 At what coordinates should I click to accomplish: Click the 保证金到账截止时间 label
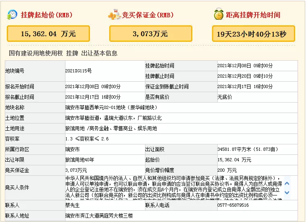click(167, 86)
